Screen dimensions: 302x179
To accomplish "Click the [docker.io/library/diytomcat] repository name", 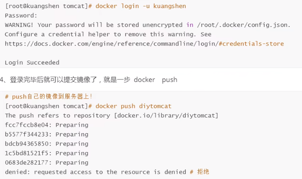I will [166, 115].
